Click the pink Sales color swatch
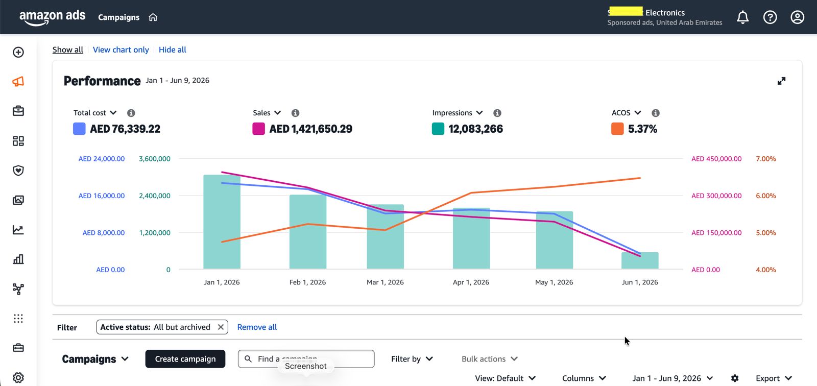Screen dimensions: 817x386 coord(258,129)
